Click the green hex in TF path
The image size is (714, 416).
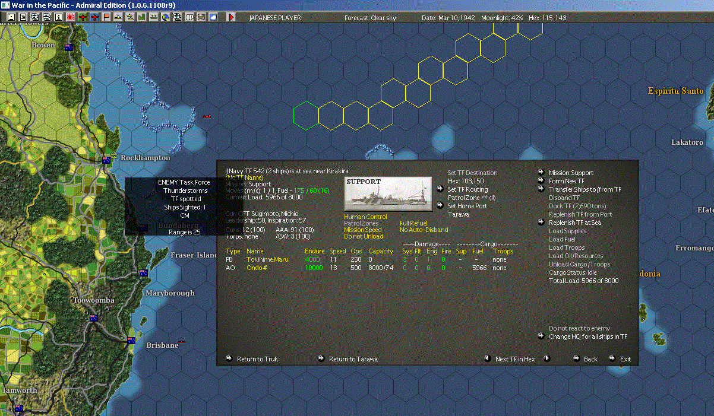(x=306, y=116)
